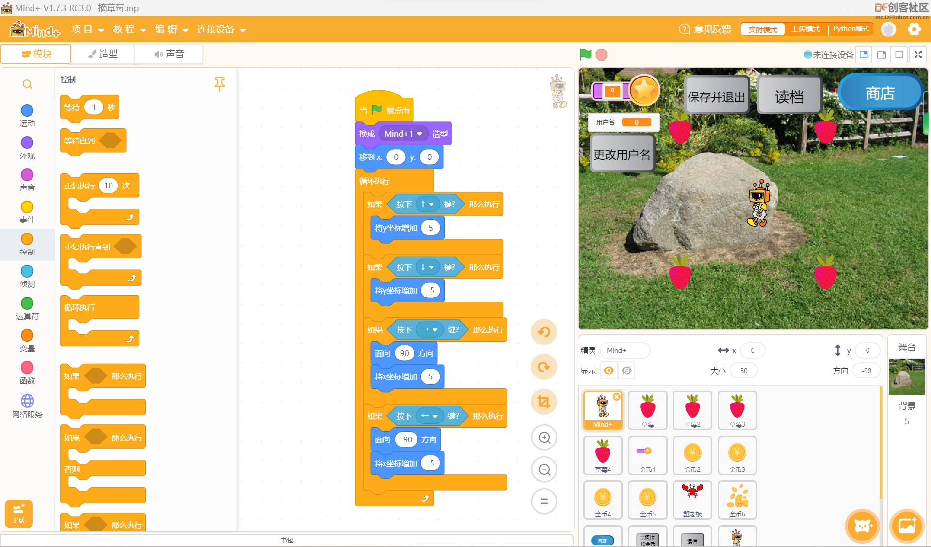The height and width of the screenshot is (547, 931).
Task: Click the 意见反馈 feedback link
Action: pos(705,29)
